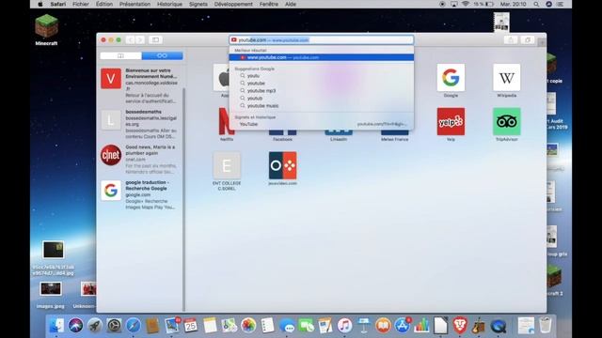Click the Share button in Safari toolbar
602x338 pixels.
point(511,39)
